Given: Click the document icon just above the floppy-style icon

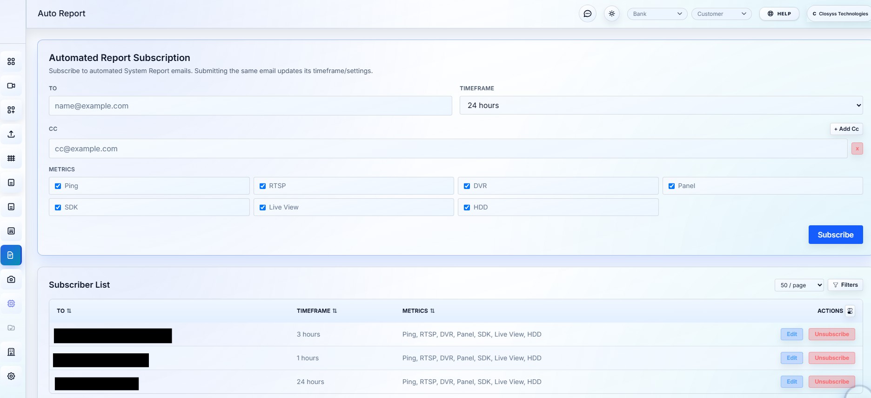Looking at the screenshot, I should click(11, 207).
